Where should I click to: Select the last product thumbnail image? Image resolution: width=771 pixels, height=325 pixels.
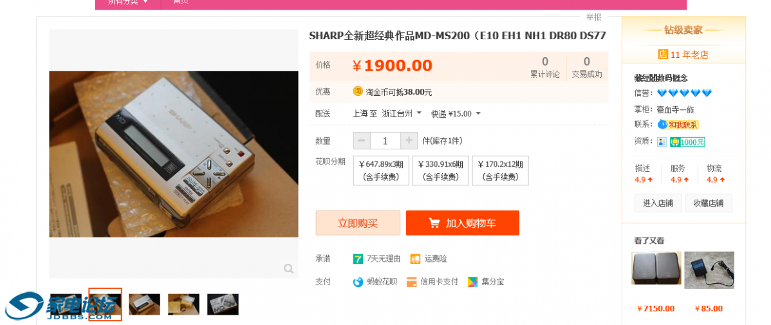pyautogui.click(x=223, y=304)
